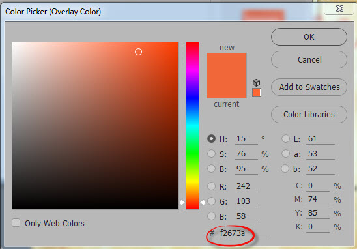Click the hue slider left arrow handle
Image resolution: width=357 pixels, height=249 pixels.
click(182, 202)
